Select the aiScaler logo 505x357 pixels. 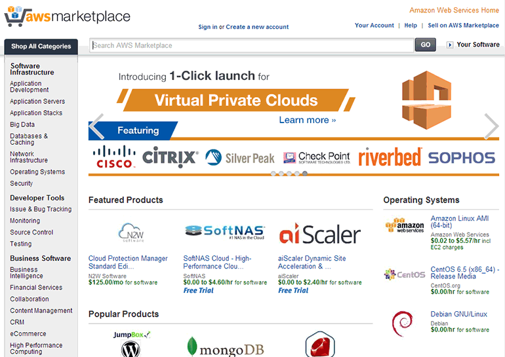click(x=319, y=234)
